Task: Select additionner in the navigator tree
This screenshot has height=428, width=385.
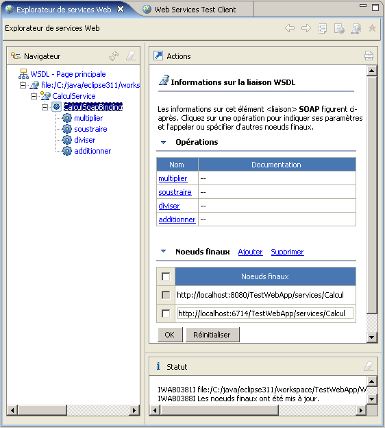Action: [92, 151]
